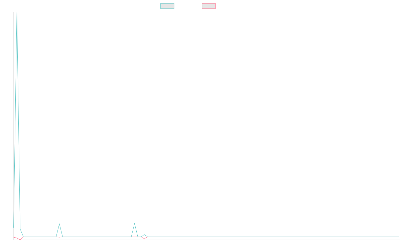Click the Deletions dip just before Aug 2024
Viewport: 401px width, 251px height.
coord(144,238)
